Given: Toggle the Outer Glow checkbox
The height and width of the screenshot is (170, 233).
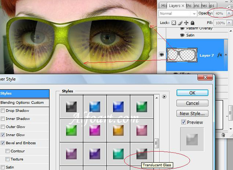Looking at the screenshot, I should pyautogui.click(x=3, y=126).
